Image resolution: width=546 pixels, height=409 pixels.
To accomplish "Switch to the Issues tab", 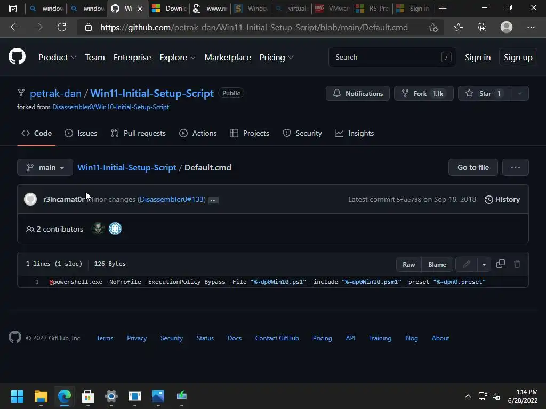I will [81, 133].
